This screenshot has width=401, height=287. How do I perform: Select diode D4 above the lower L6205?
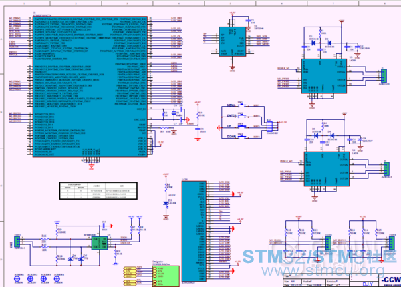(332, 135)
